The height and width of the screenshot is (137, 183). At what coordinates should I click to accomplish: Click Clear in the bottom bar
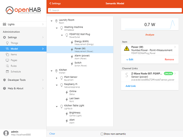click(x=52, y=134)
